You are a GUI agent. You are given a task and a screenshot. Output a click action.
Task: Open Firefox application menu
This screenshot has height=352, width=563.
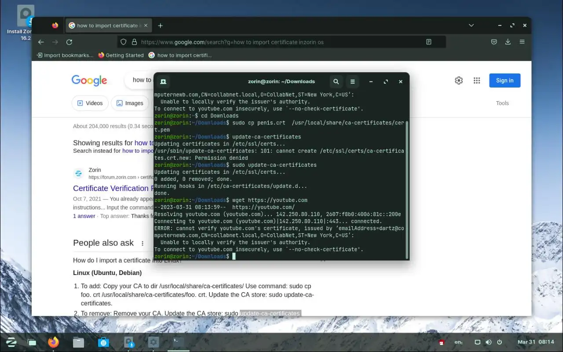tap(522, 42)
